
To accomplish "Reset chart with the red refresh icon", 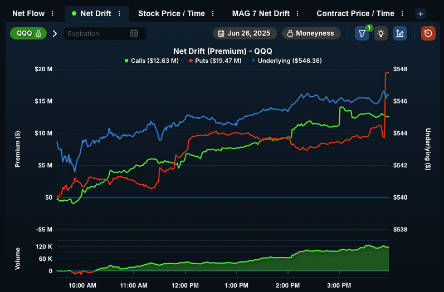I will tap(428, 33).
